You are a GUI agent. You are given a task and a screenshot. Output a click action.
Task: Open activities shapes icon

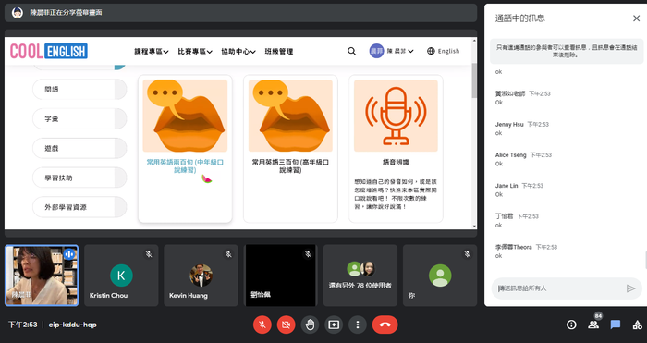click(x=638, y=325)
